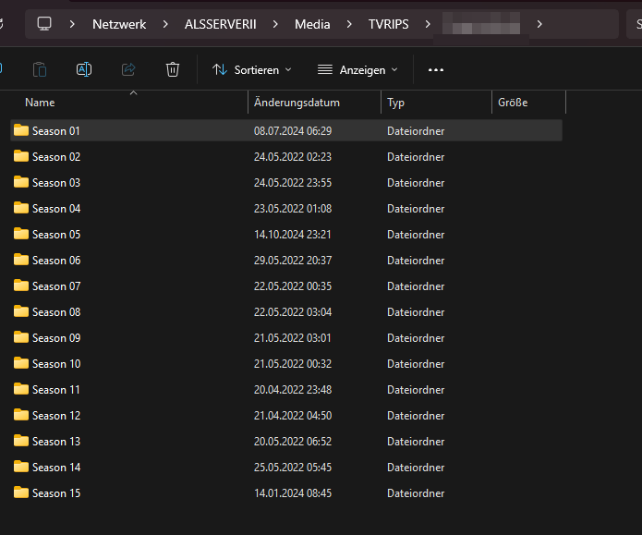This screenshot has width=642, height=535.
Task: Click the date 14.10.2024 23:21
Action: pos(292,235)
